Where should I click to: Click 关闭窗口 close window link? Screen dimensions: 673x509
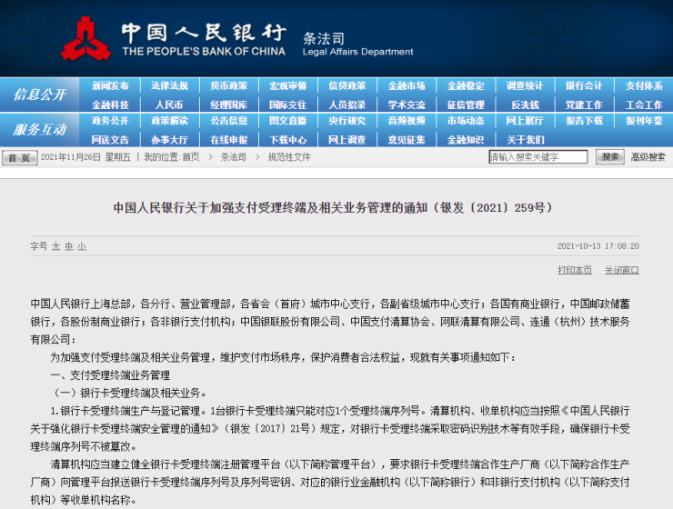(x=622, y=270)
